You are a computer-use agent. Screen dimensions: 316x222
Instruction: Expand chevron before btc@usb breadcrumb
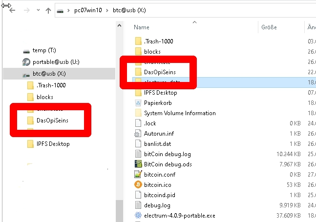[107, 10]
